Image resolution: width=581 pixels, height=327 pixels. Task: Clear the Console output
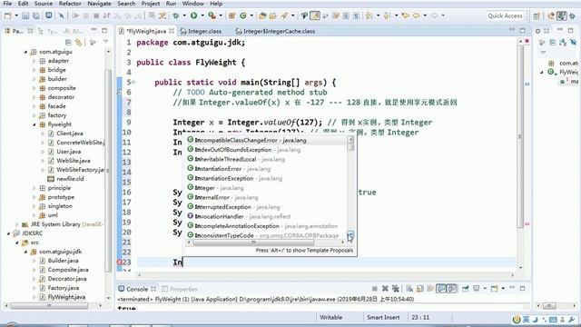pos(409,289)
